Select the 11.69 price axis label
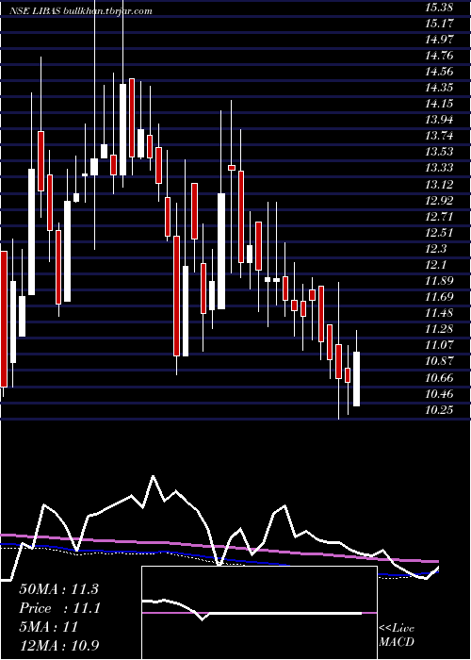Image resolution: width=471 pixels, height=660 pixels. [x=439, y=297]
